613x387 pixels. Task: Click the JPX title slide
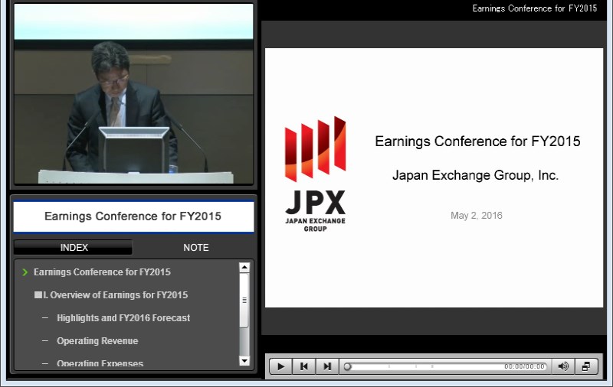click(434, 178)
